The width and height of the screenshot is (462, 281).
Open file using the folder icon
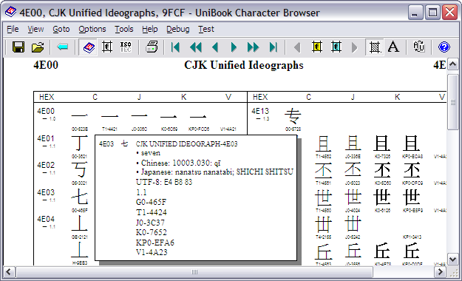[x=38, y=47]
